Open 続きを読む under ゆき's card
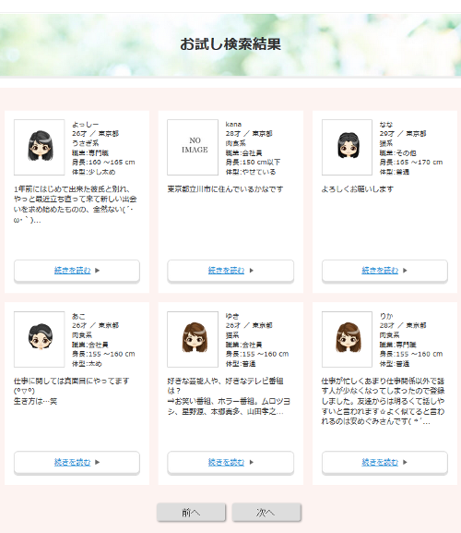The width and height of the screenshot is (461, 533). pyautogui.click(x=226, y=462)
